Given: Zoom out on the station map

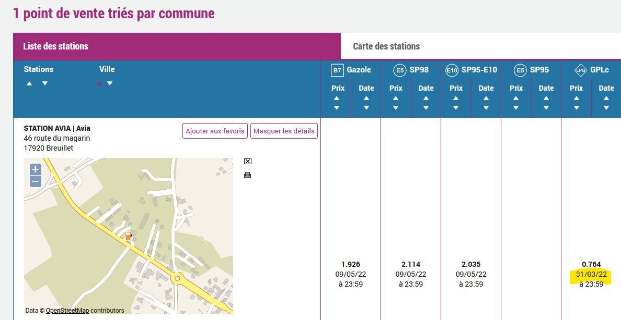Looking at the screenshot, I should 36,181.
